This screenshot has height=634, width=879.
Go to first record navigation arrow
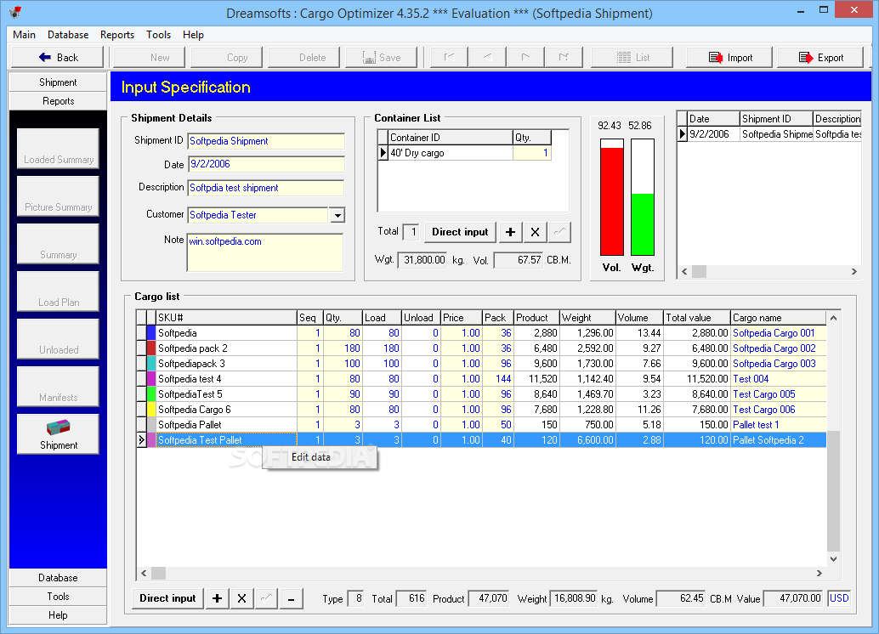point(449,57)
